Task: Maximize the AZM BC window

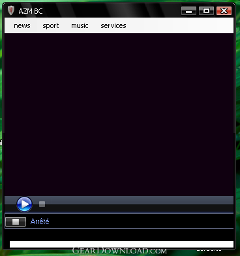Action: click(206, 10)
